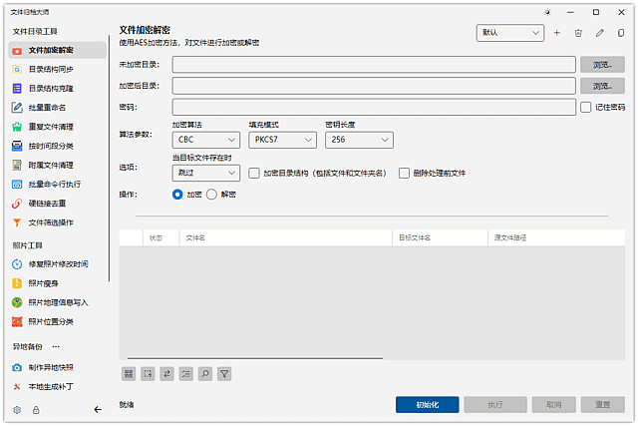Enable the 记住密码 checkbox
The height and width of the screenshot is (426, 638).
click(586, 107)
